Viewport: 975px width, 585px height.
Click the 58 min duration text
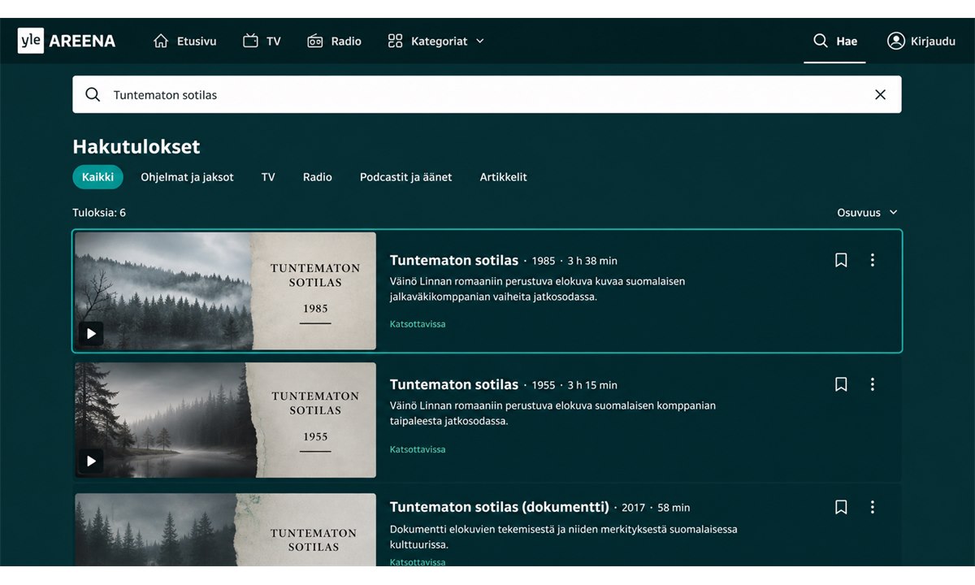pos(674,508)
